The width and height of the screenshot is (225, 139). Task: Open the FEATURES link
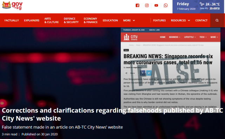(x=159, y=20)
